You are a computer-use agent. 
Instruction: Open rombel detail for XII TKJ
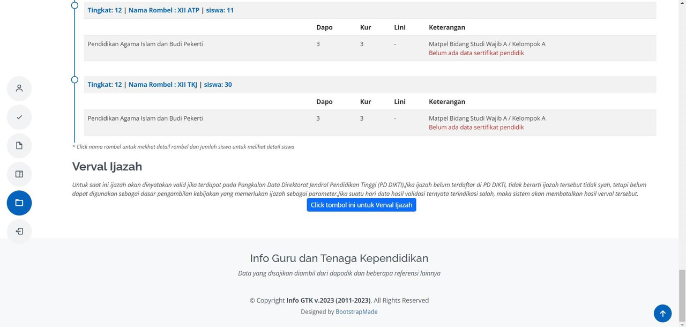pos(163,85)
